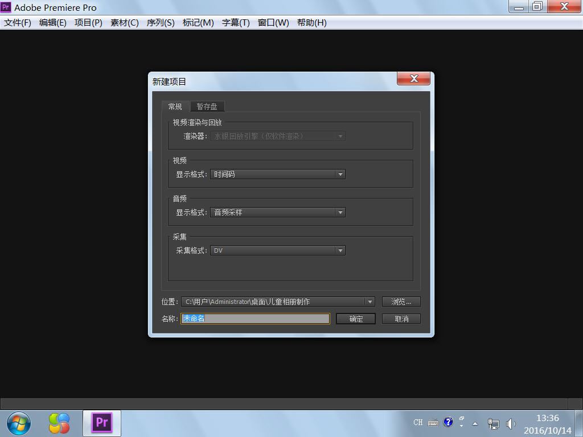
Task: Click the 浏览... button
Action: click(x=401, y=302)
